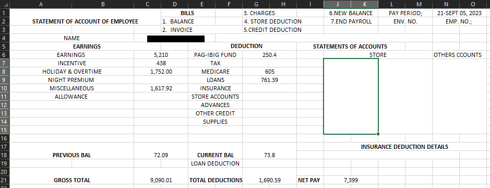Click the DEDUCTION section header
The image size is (490, 188).
point(246,46)
